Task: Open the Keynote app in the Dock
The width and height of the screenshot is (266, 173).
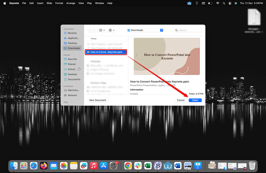Action: 197,166
